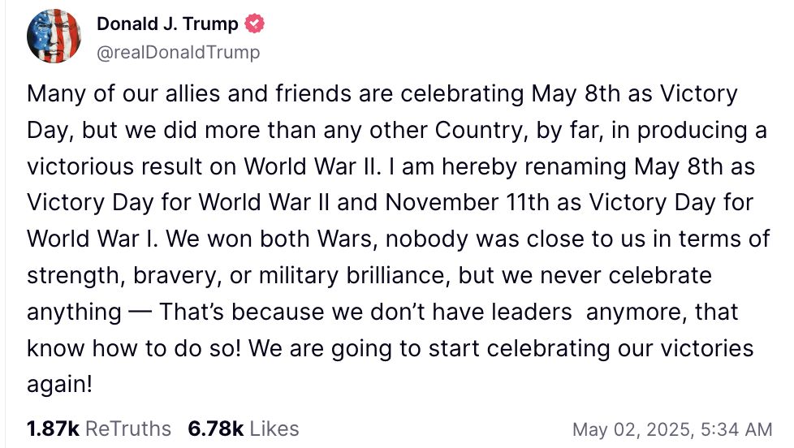Click the word "bravery" in the post
Screen dimensions: 794x448
coord(179,275)
